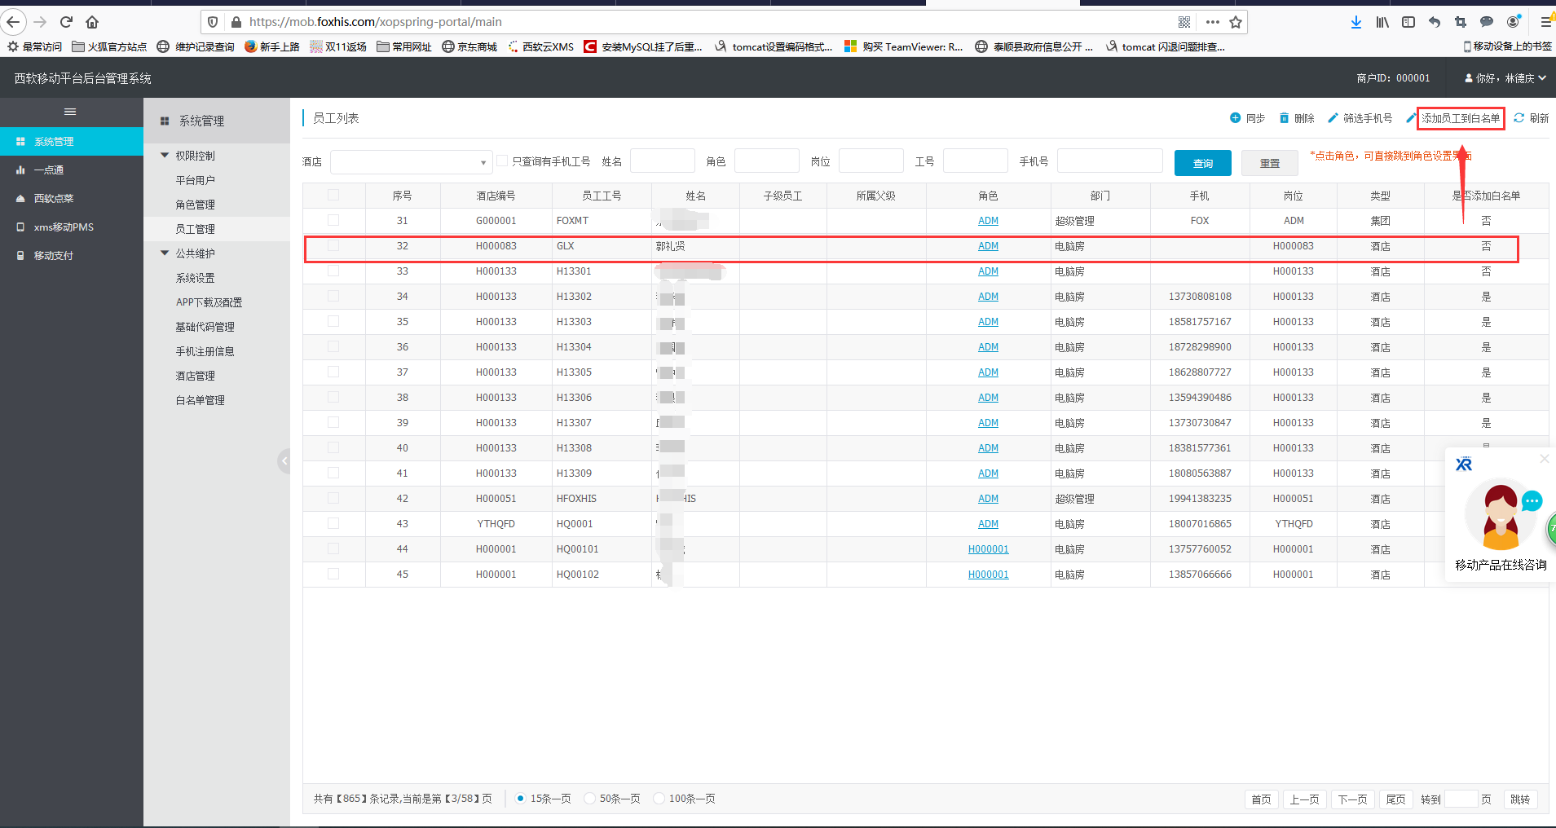Reload the page with the refresh icon

pyautogui.click(x=67, y=22)
